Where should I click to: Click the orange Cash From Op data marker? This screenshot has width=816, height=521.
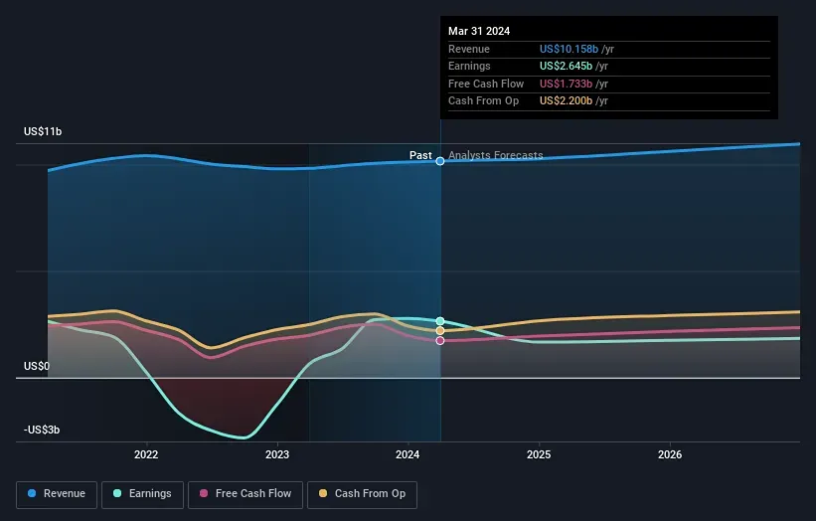pyautogui.click(x=440, y=331)
